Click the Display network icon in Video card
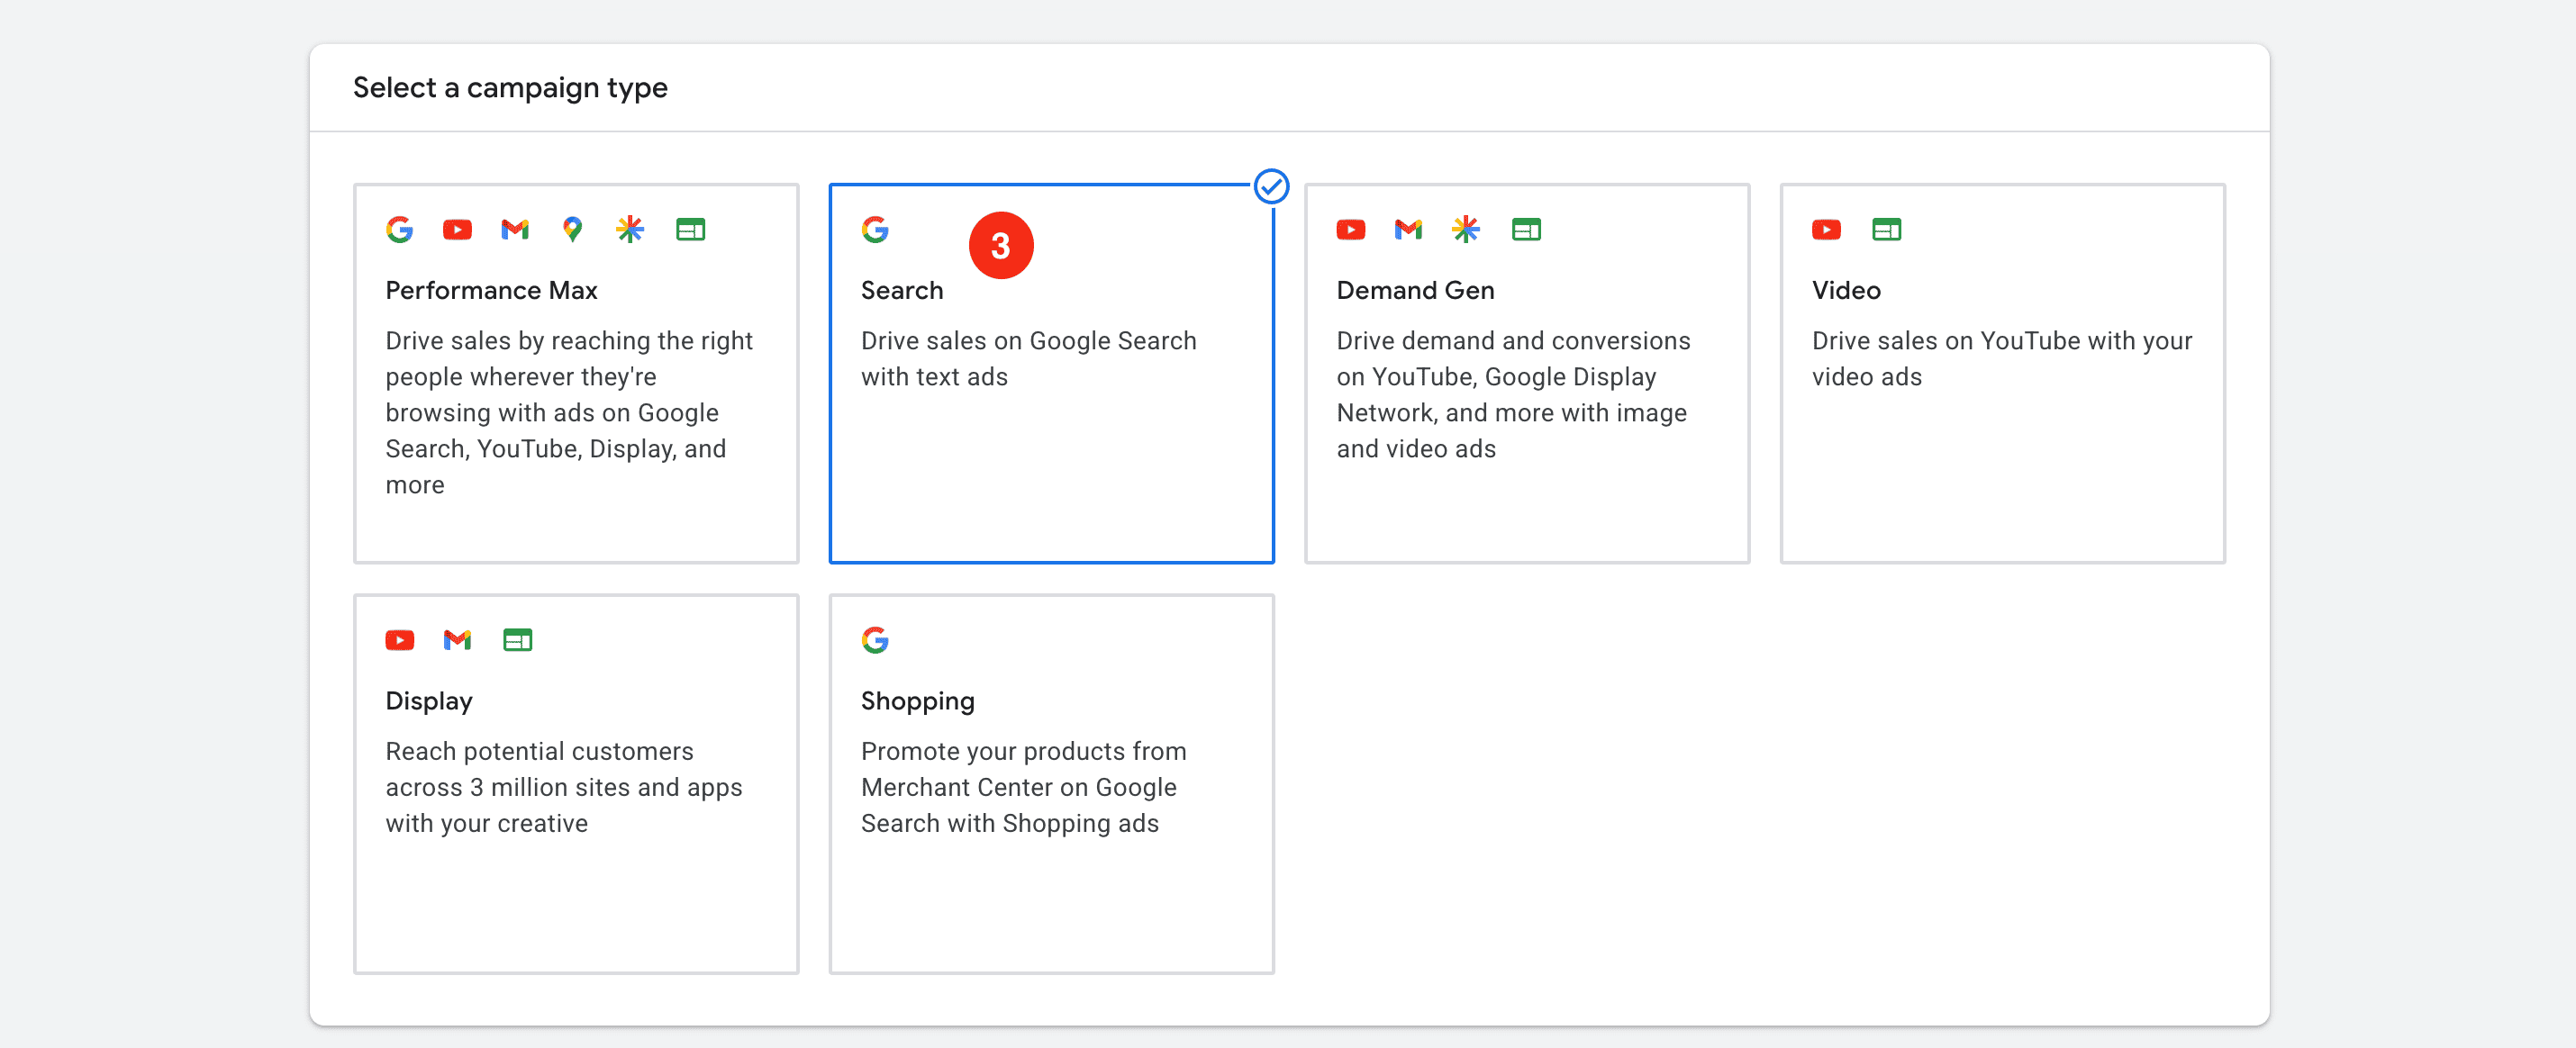 coord(1886,230)
